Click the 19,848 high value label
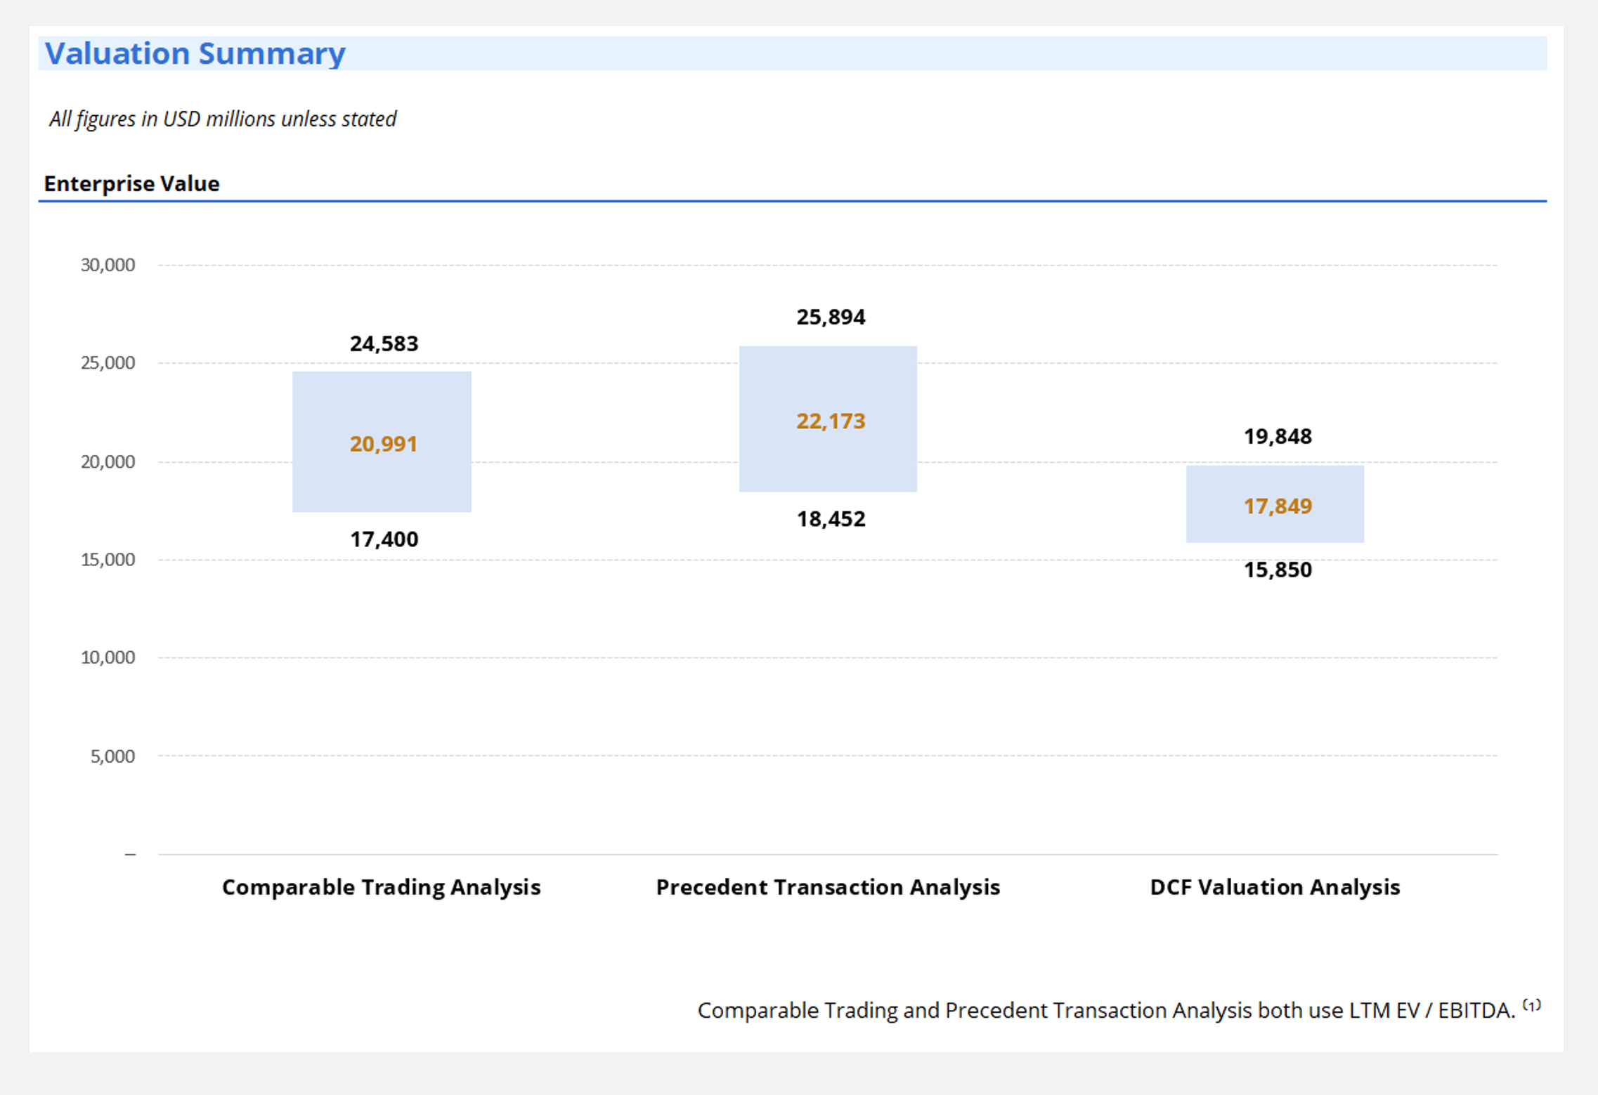The height and width of the screenshot is (1095, 1598). pos(1278,436)
